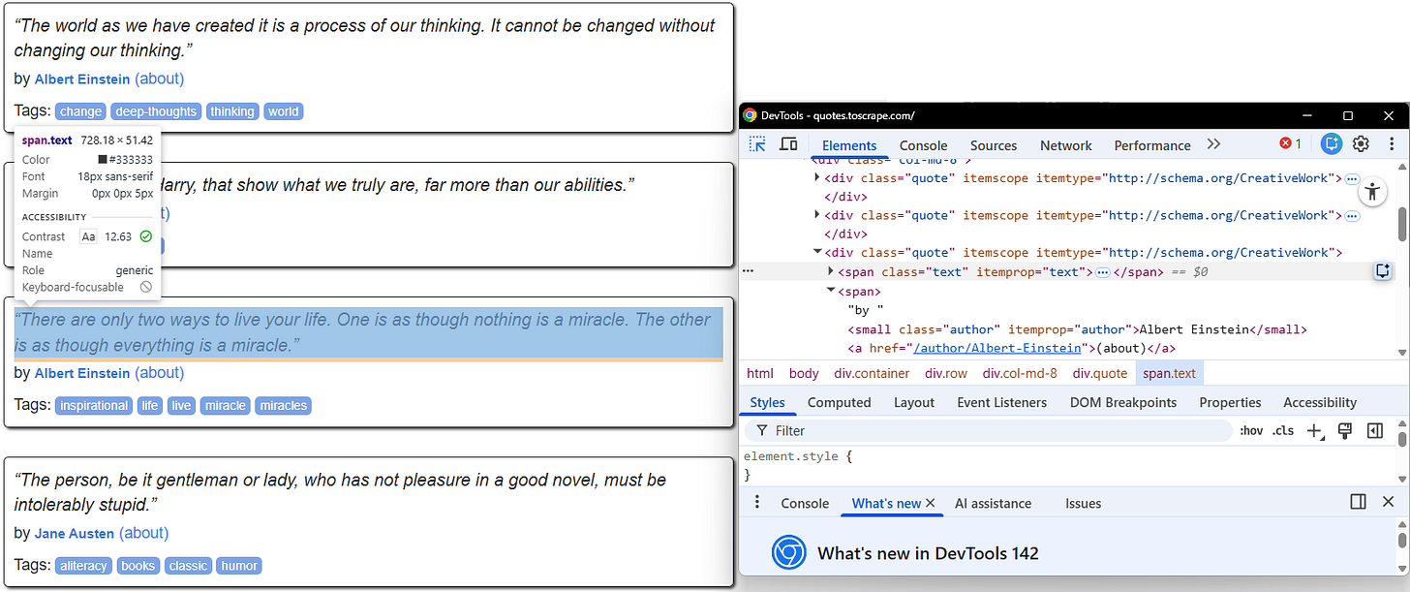Click the Aa contrast preview in the tooltip

coord(89,236)
